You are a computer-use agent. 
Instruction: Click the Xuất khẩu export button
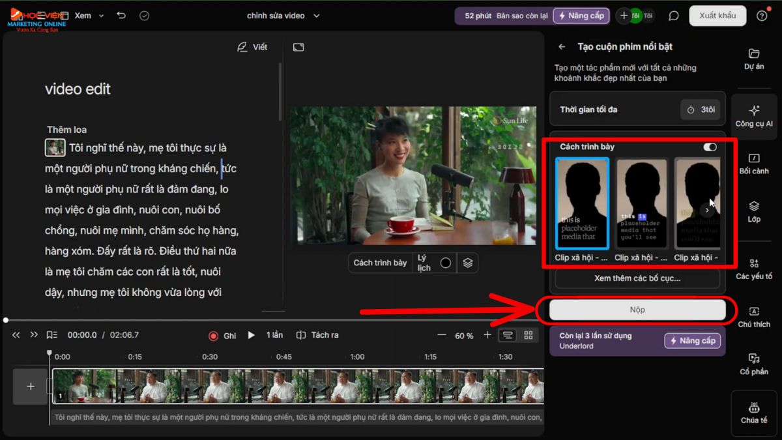tap(717, 16)
